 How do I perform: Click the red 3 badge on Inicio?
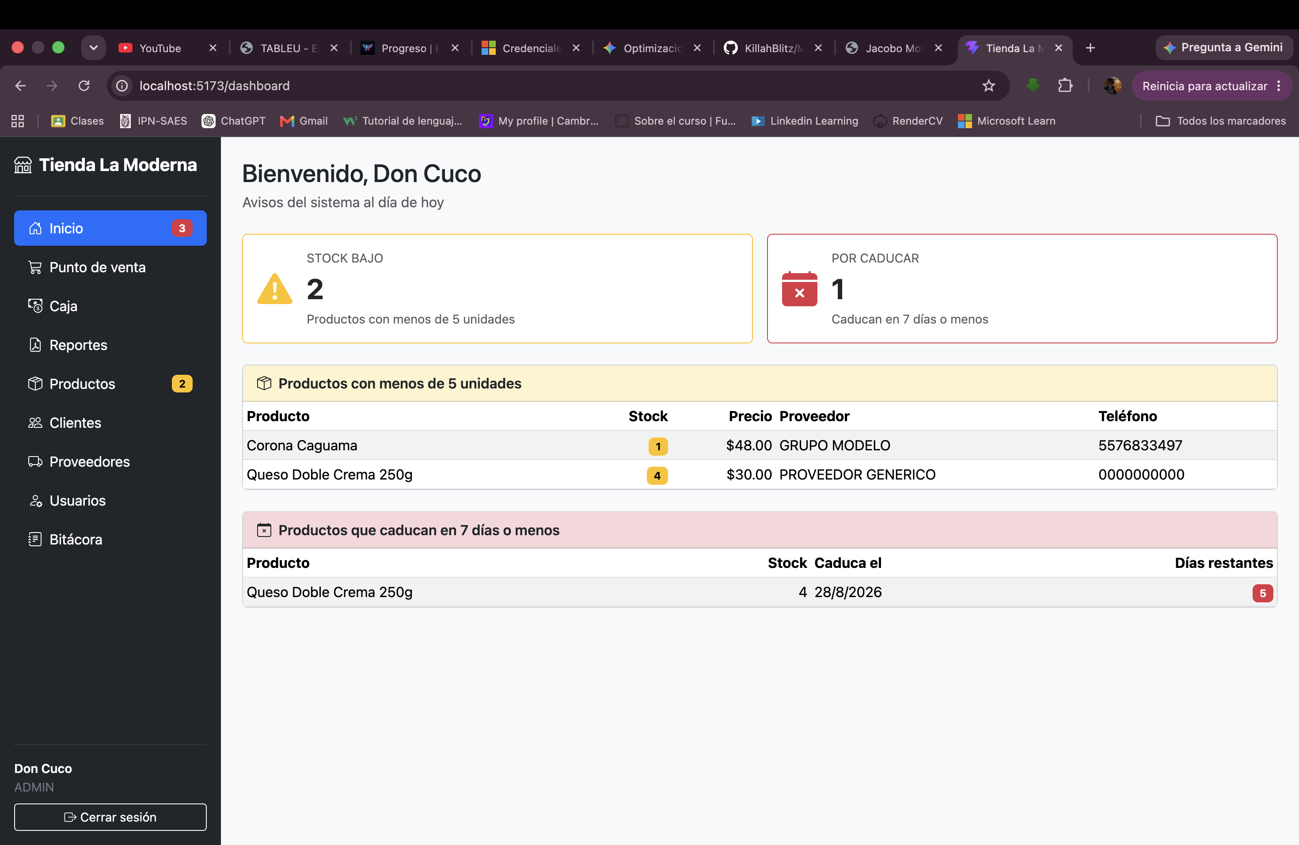182,228
